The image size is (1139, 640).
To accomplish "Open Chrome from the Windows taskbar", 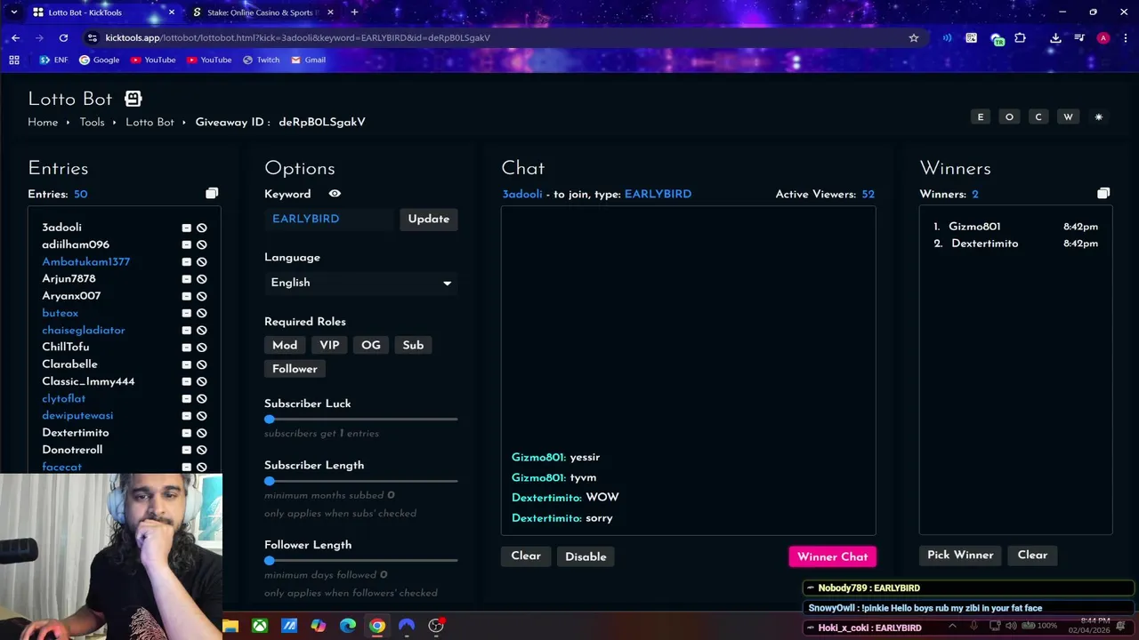I will pyautogui.click(x=377, y=626).
